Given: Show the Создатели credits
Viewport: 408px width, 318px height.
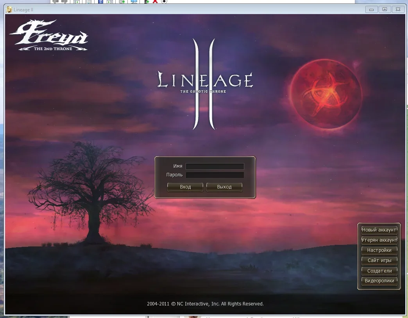Looking at the screenshot, I should pyautogui.click(x=379, y=271).
